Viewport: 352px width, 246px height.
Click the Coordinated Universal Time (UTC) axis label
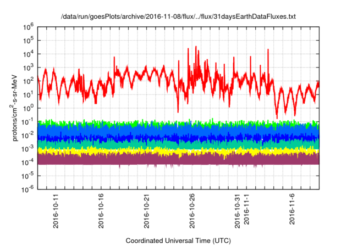(x=179, y=241)
